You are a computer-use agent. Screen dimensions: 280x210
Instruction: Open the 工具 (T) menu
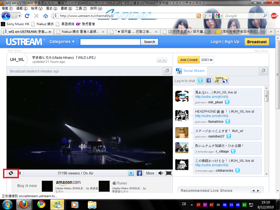point(81,8)
